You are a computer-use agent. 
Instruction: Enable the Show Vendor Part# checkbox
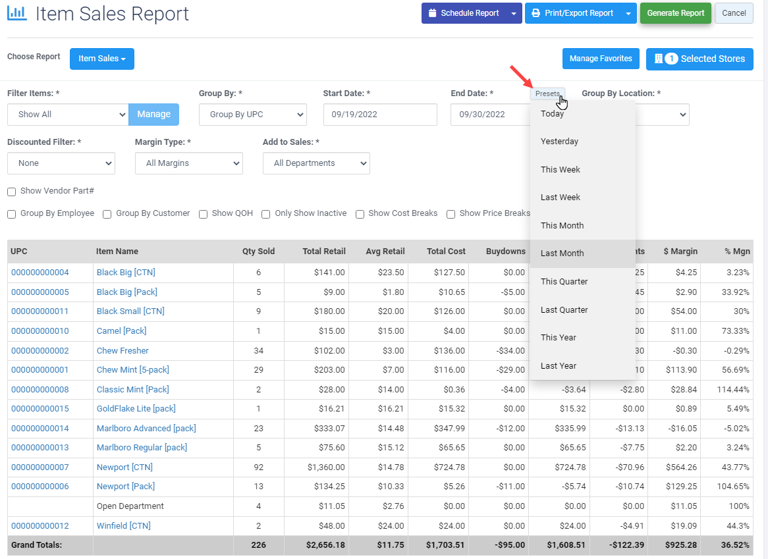coord(12,192)
